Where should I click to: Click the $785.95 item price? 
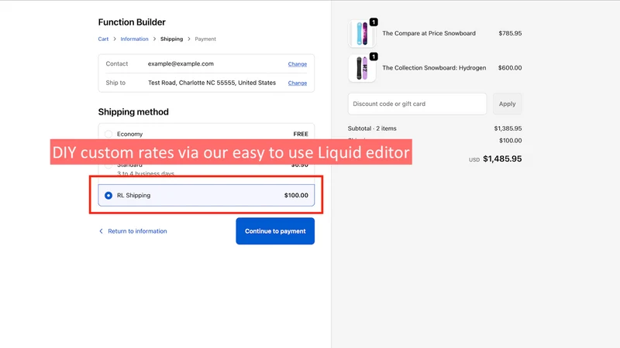(x=510, y=33)
